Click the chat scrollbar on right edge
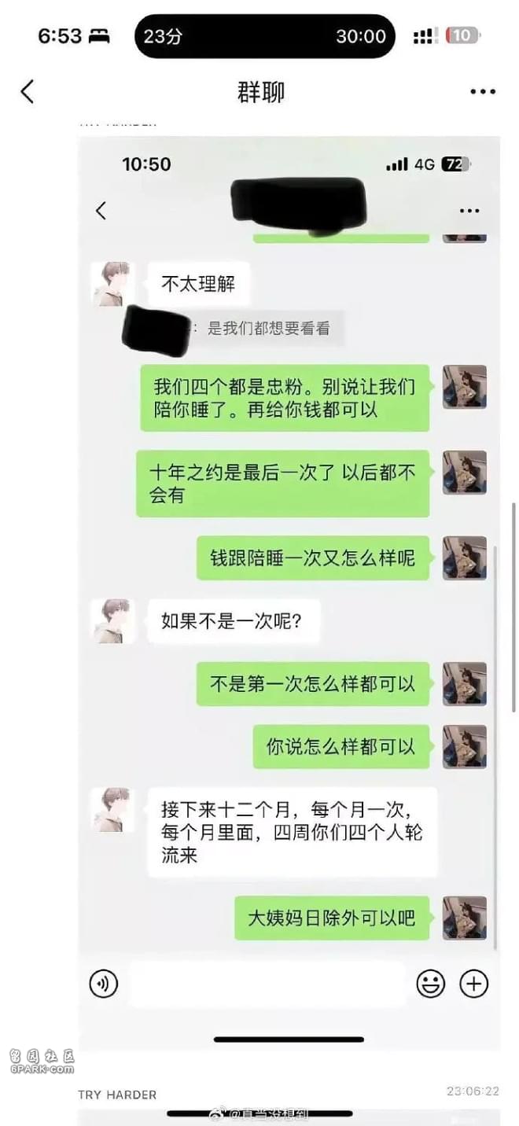This screenshot has height=1126, width=519. coord(514,605)
